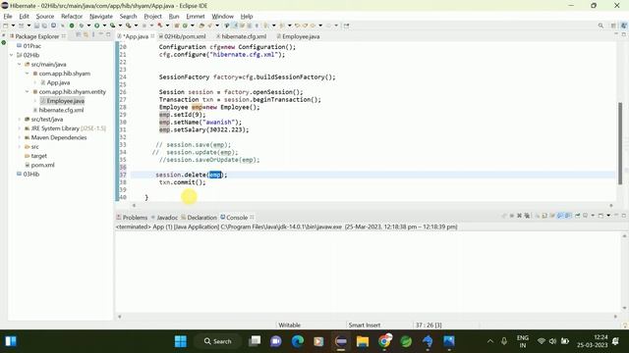Select the Java perspective icon at far right
Viewport: 629px width, 353px height.
click(x=624, y=25)
